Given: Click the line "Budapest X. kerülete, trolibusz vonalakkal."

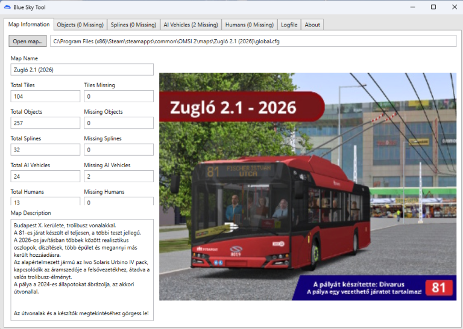Looking at the screenshot, I should pyautogui.click(x=65, y=226).
